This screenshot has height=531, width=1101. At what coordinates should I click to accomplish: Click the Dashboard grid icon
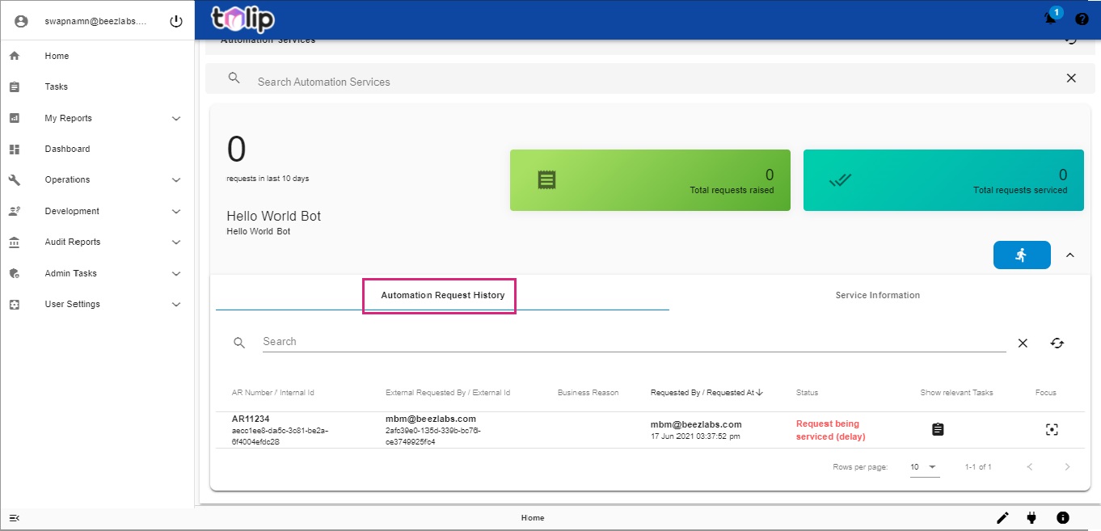[14, 149]
